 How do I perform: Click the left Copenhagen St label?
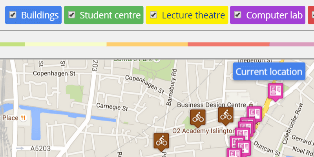(54, 73)
